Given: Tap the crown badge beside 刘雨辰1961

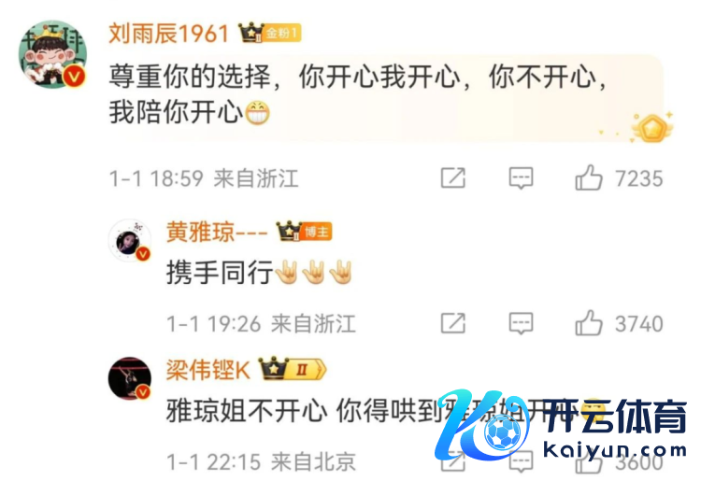Looking at the screenshot, I should (250, 33).
